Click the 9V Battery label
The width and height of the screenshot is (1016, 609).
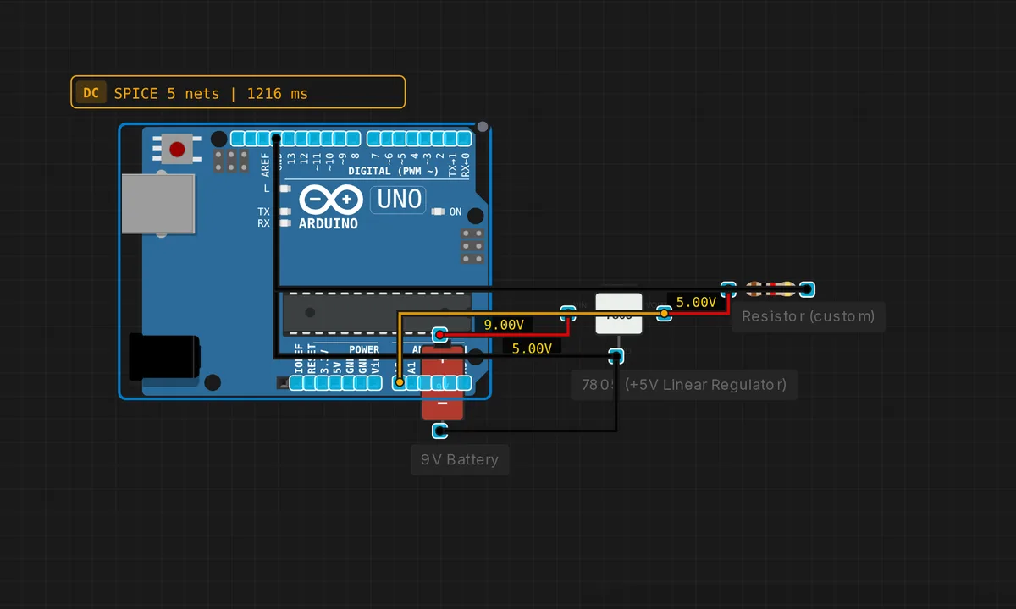[x=460, y=460]
